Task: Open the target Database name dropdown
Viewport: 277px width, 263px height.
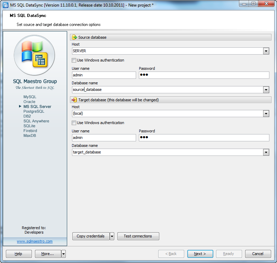Action: tap(266, 152)
